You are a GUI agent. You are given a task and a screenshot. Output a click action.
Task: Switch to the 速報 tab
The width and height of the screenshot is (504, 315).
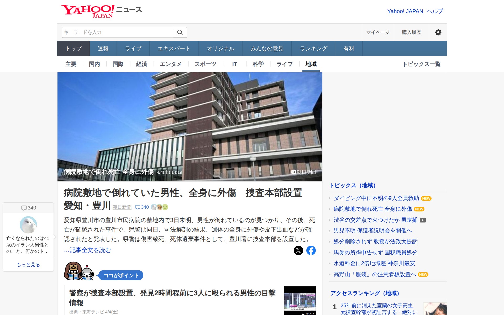(x=103, y=49)
